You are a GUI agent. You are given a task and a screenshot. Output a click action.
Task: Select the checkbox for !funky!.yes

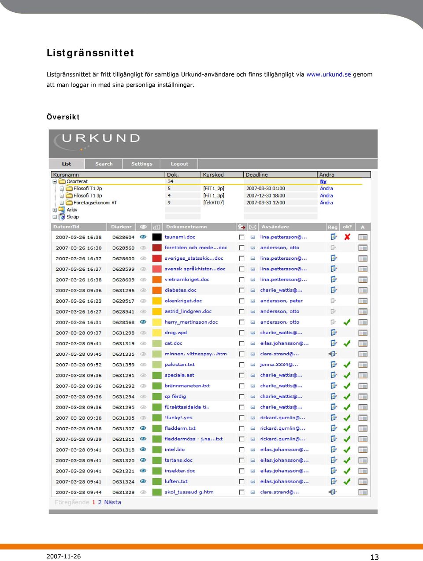coord(241,418)
